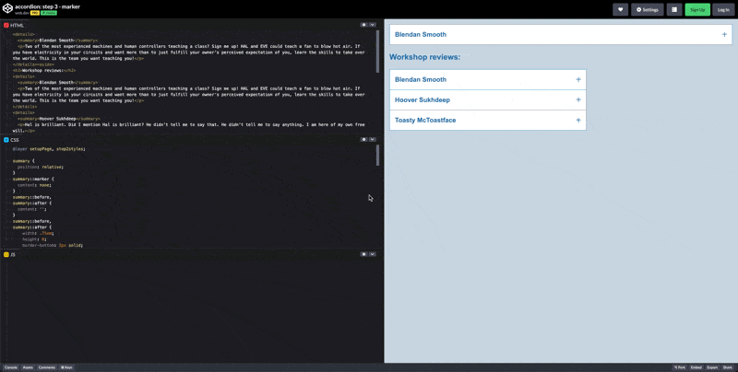The height and width of the screenshot is (372, 738).
Task: Click the CodePen logo icon
Action: 7,9
